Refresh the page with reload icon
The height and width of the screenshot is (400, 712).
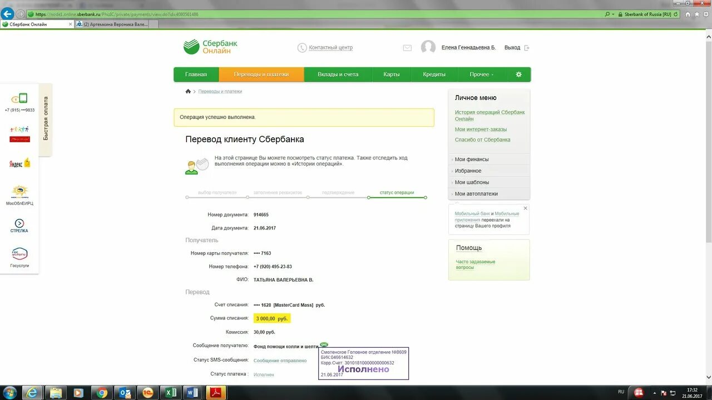pyautogui.click(x=675, y=14)
